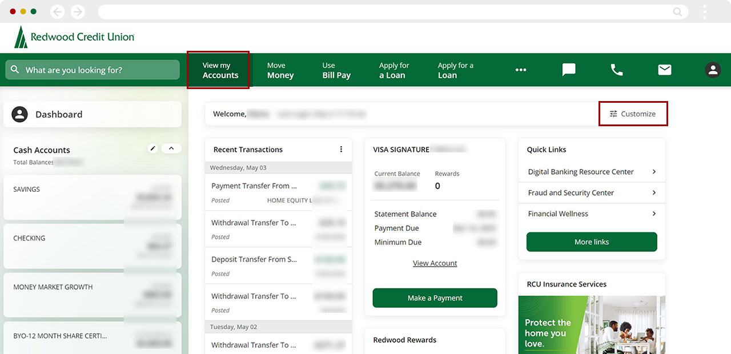The height and width of the screenshot is (354, 731).
Task: Open browser vertical dots menu
Action: coord(705,11)
